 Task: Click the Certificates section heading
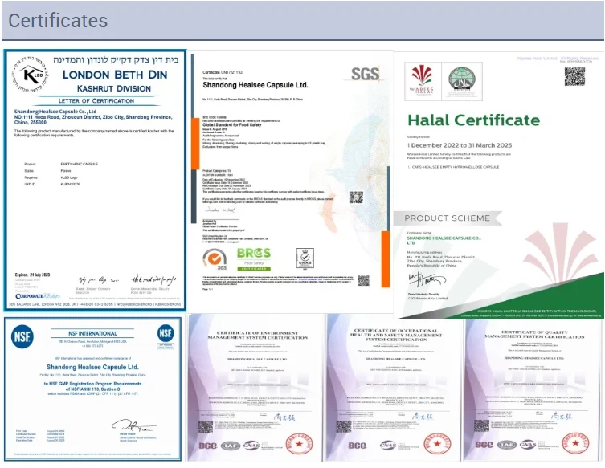pos(58,20)
